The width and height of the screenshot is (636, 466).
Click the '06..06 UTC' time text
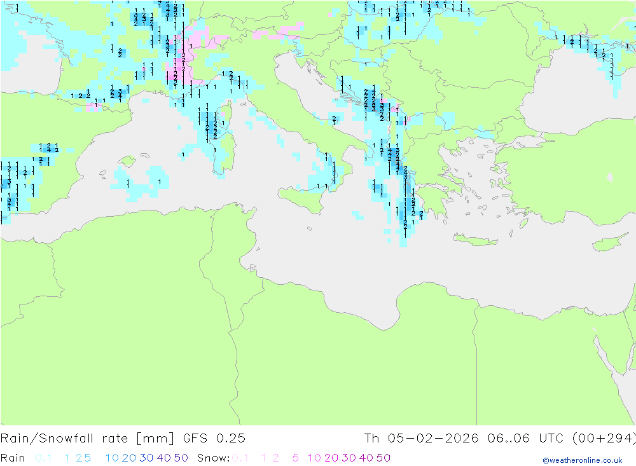526,439
